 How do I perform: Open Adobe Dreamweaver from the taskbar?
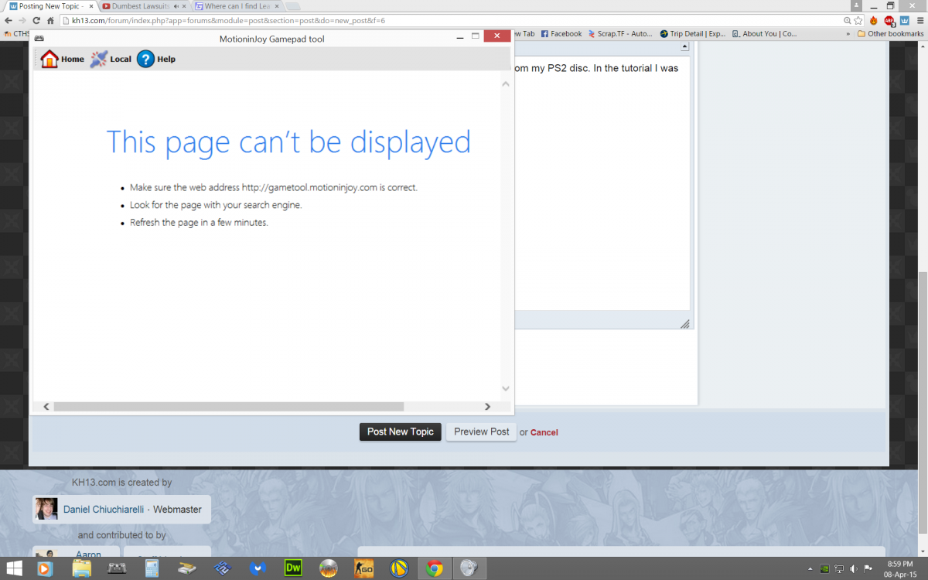click(x=293, y=568)
